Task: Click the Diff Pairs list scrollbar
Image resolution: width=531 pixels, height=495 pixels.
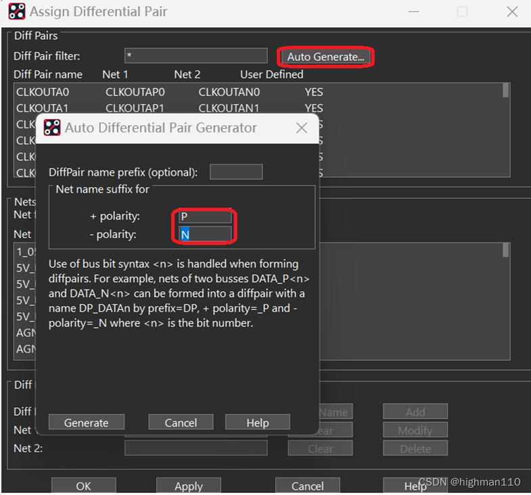Action: click(505, 91)
